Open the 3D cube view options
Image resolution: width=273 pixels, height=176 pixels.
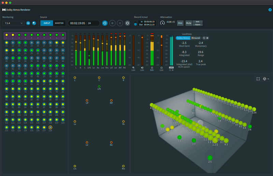pyautogui.click(x=266, y=79)
